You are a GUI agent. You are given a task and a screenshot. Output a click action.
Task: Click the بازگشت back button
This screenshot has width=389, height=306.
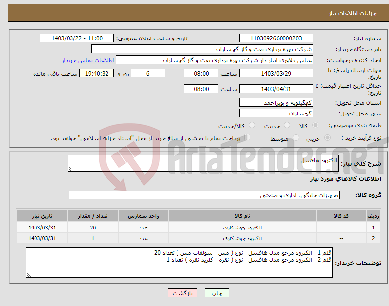[182, 293]
